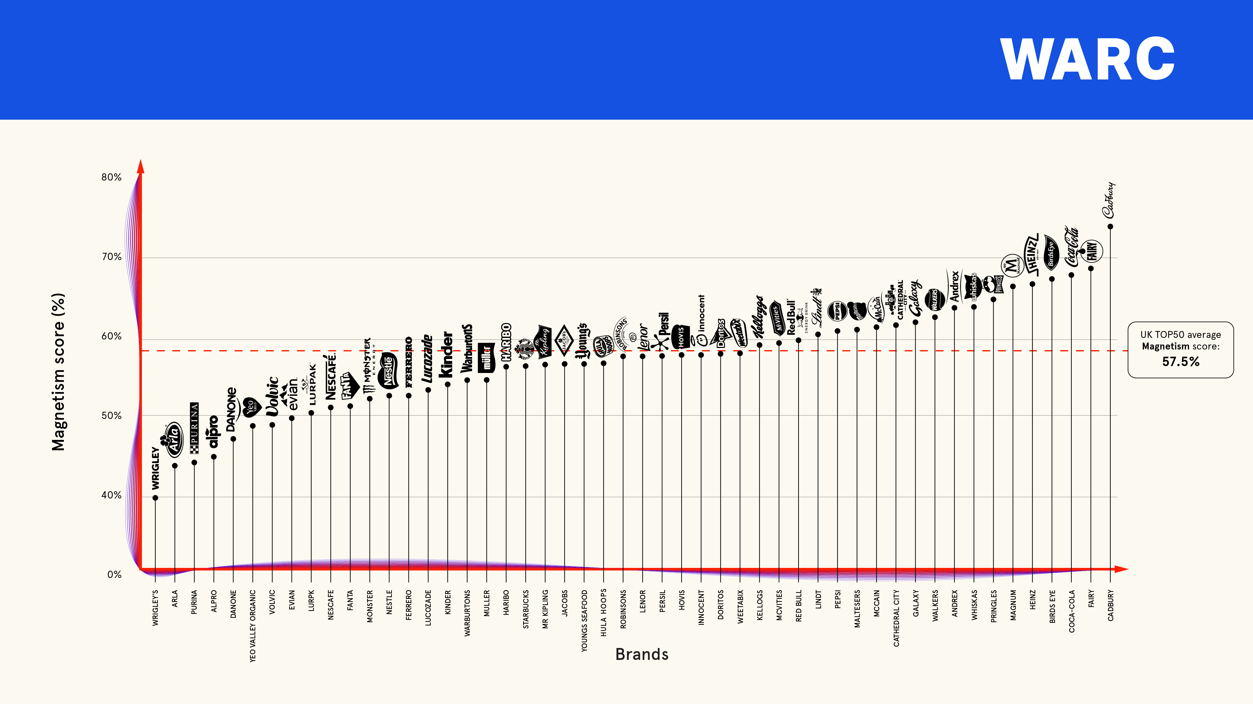The height and width of the screenshot is (704, 1253).
Task: Select the McVitie's logo
Action: click(778, 318)
